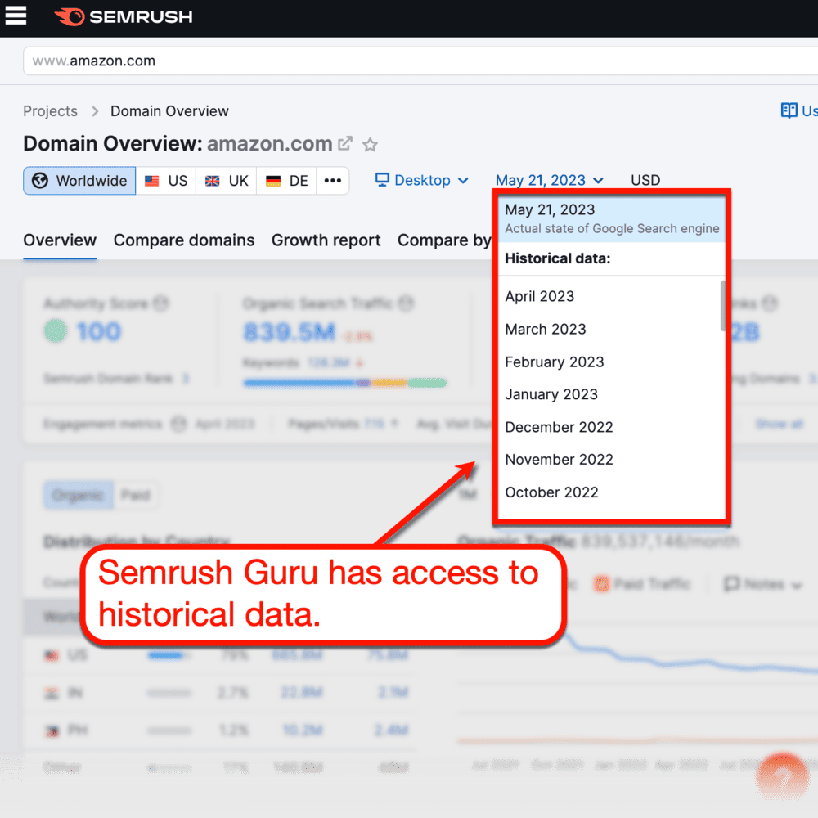This screenshot has height=818, width=818.
Task: Open the hamburger navigation menu
Action: [16, 16]
